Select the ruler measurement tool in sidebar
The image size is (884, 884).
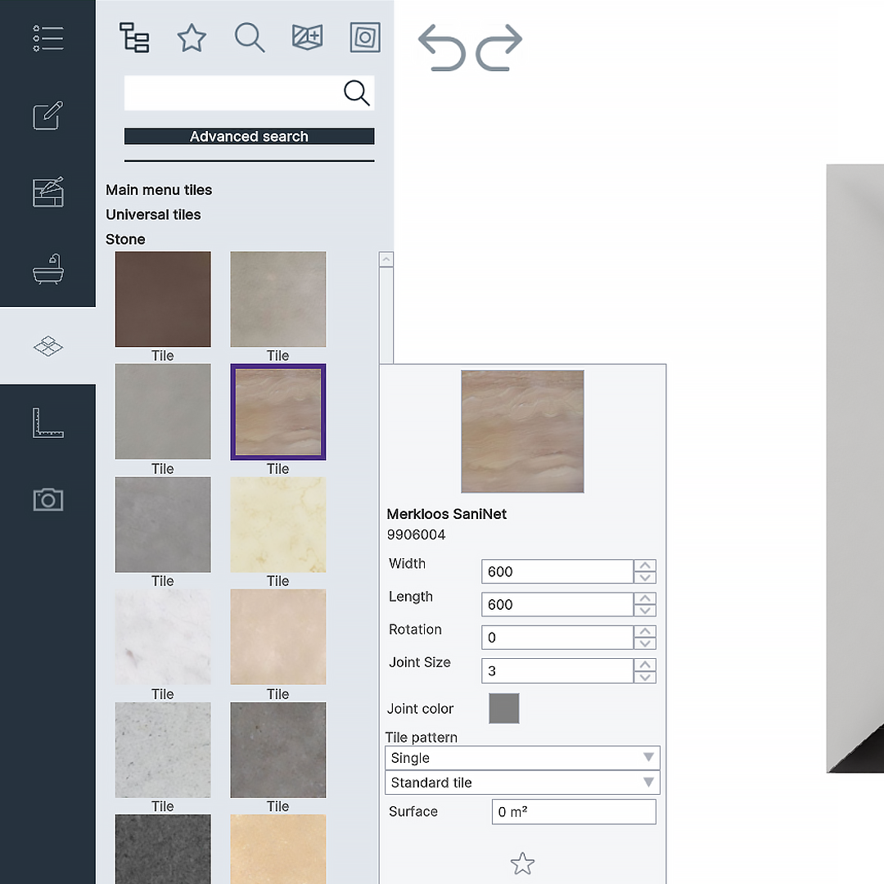tap(47, 423)
